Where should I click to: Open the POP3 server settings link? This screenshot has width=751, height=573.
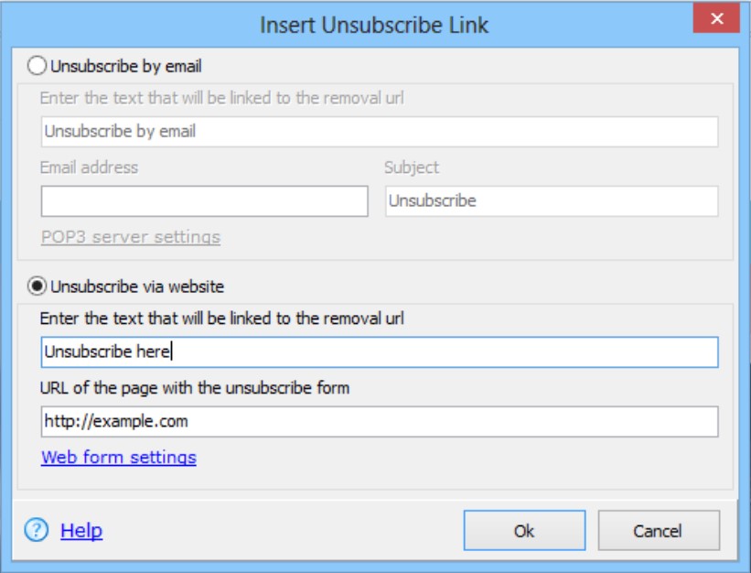tap(131, 237)
